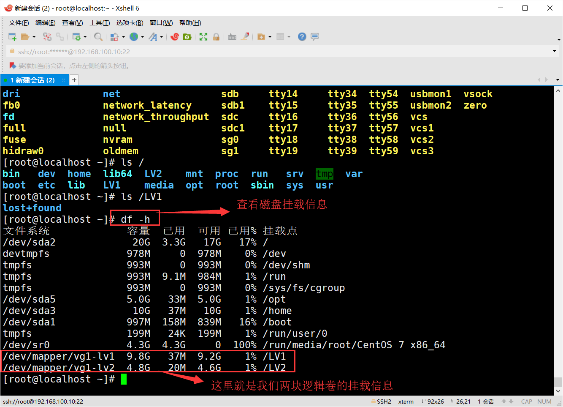Click the 92x26 terminal size indicator
The height and width of the screenshot is (407, 563).
[x=433, y=402]
